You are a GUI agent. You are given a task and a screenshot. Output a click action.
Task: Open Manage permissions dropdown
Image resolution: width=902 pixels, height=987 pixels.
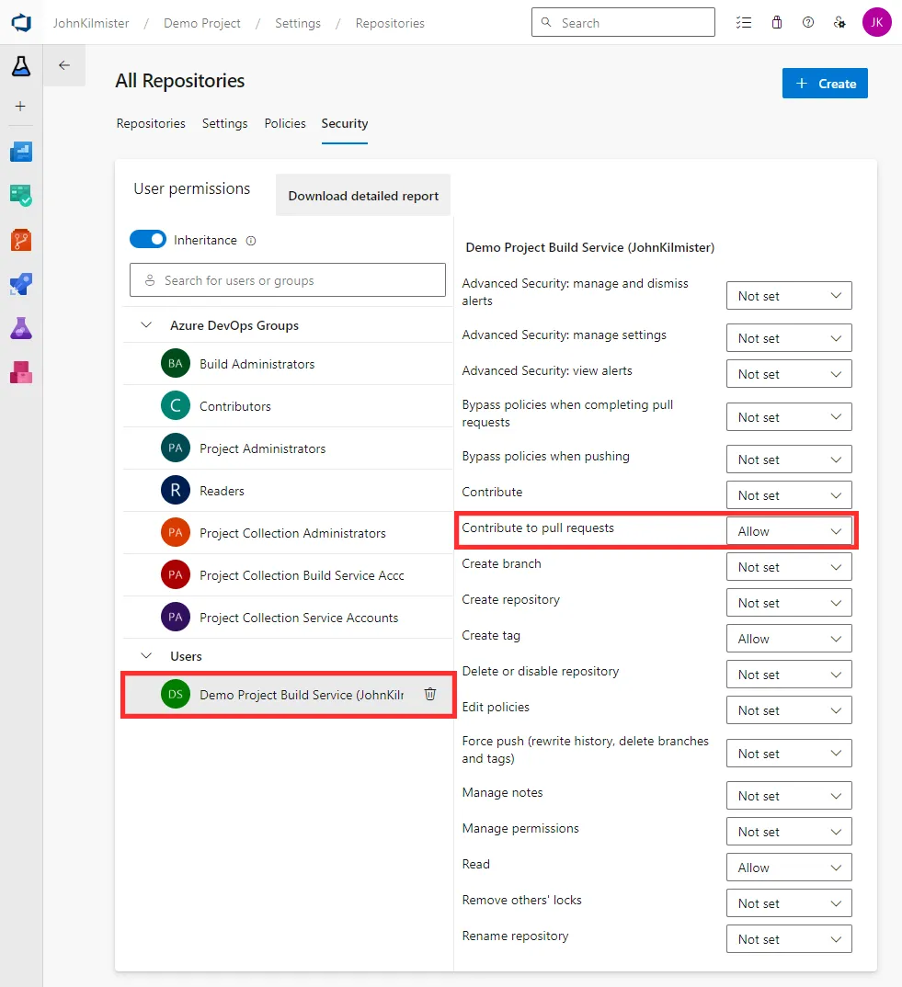click(x=789, y=832)
